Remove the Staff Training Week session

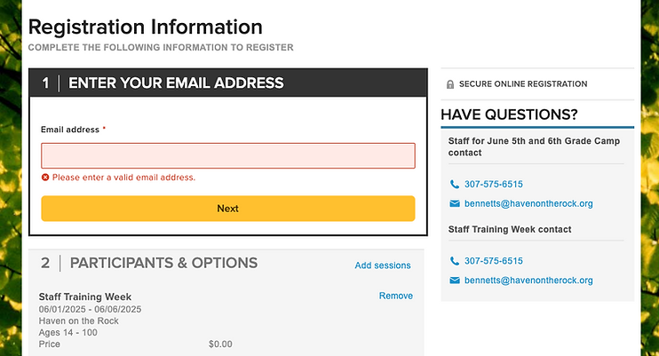coord(395,296)
